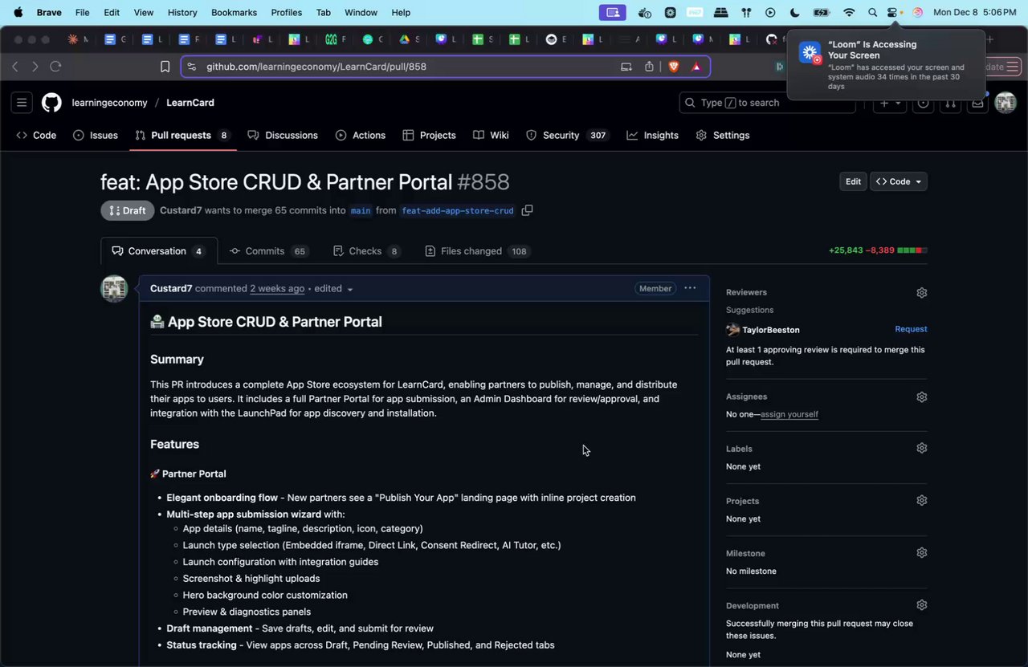Click the feat-add-app-store-crud branch link

click(x=457, y=211)
